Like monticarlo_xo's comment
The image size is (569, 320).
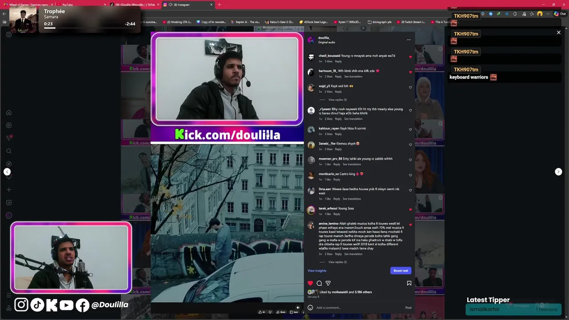(410, 175)
